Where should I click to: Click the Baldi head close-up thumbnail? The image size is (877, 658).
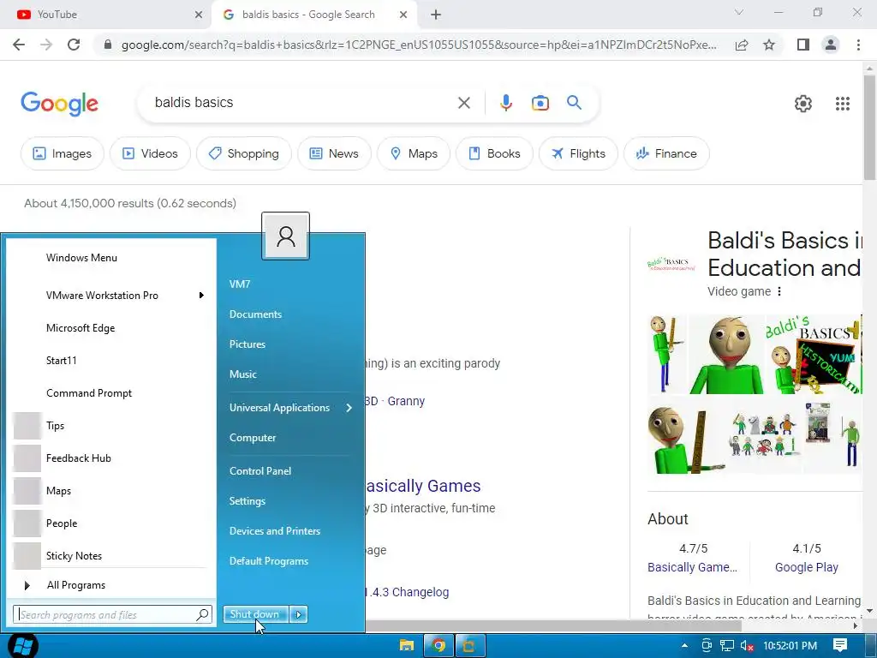point(726,354)
